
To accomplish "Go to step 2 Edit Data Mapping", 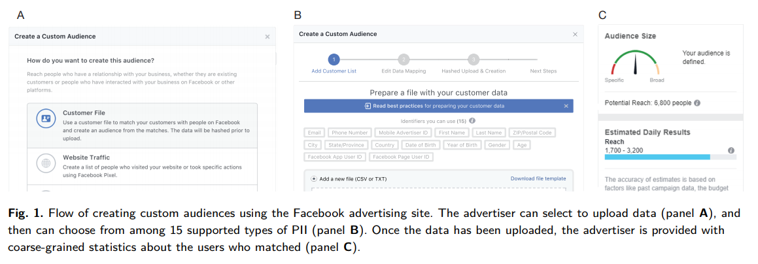I will 404,60.
